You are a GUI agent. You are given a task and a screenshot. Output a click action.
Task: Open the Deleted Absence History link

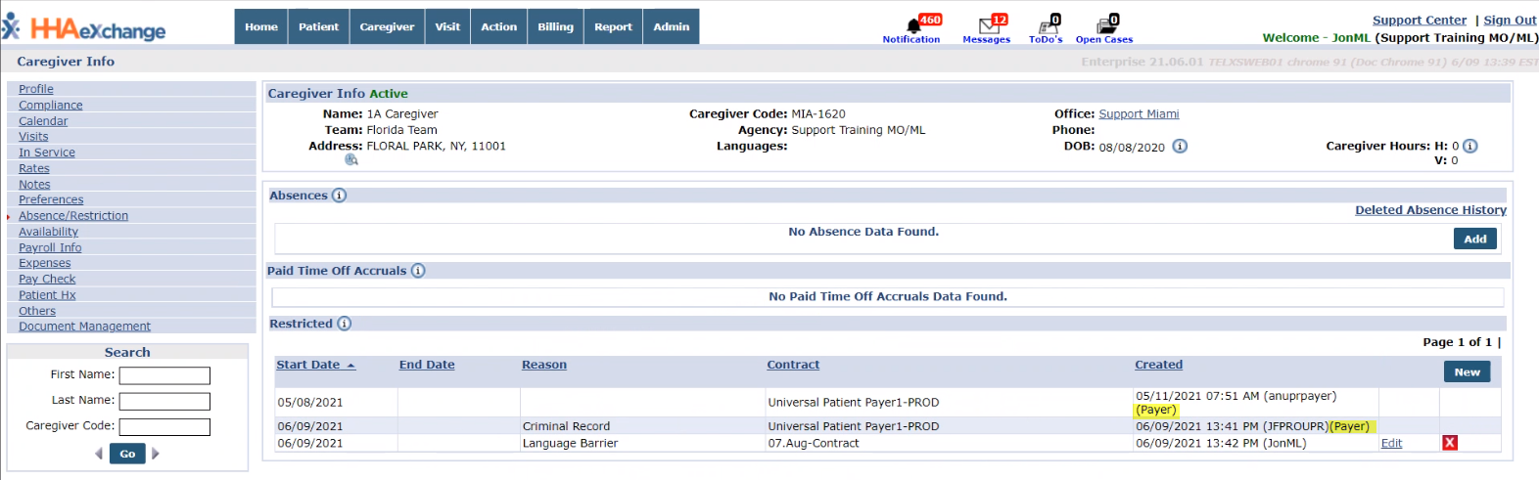(1430, 210)
